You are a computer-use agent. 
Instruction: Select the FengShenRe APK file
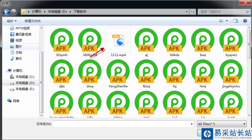coord(118,74)
